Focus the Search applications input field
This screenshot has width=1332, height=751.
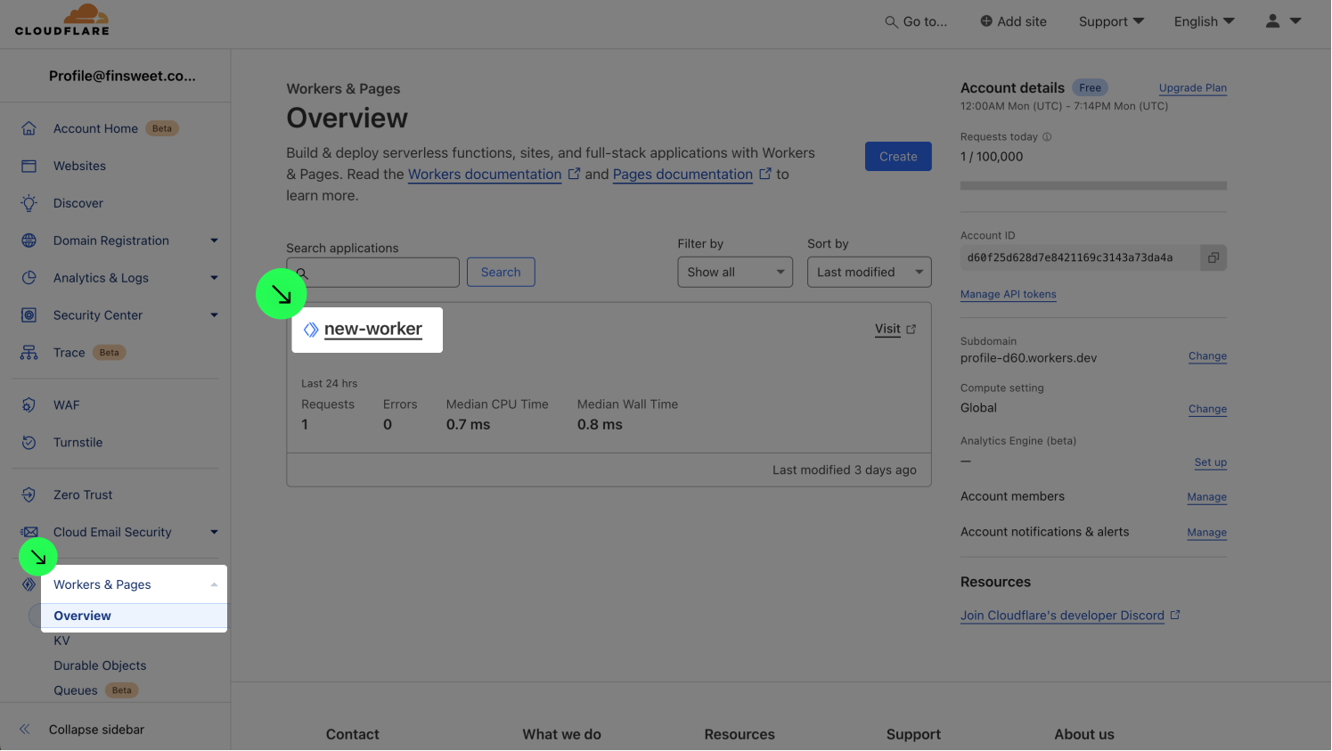pos(372,273)
